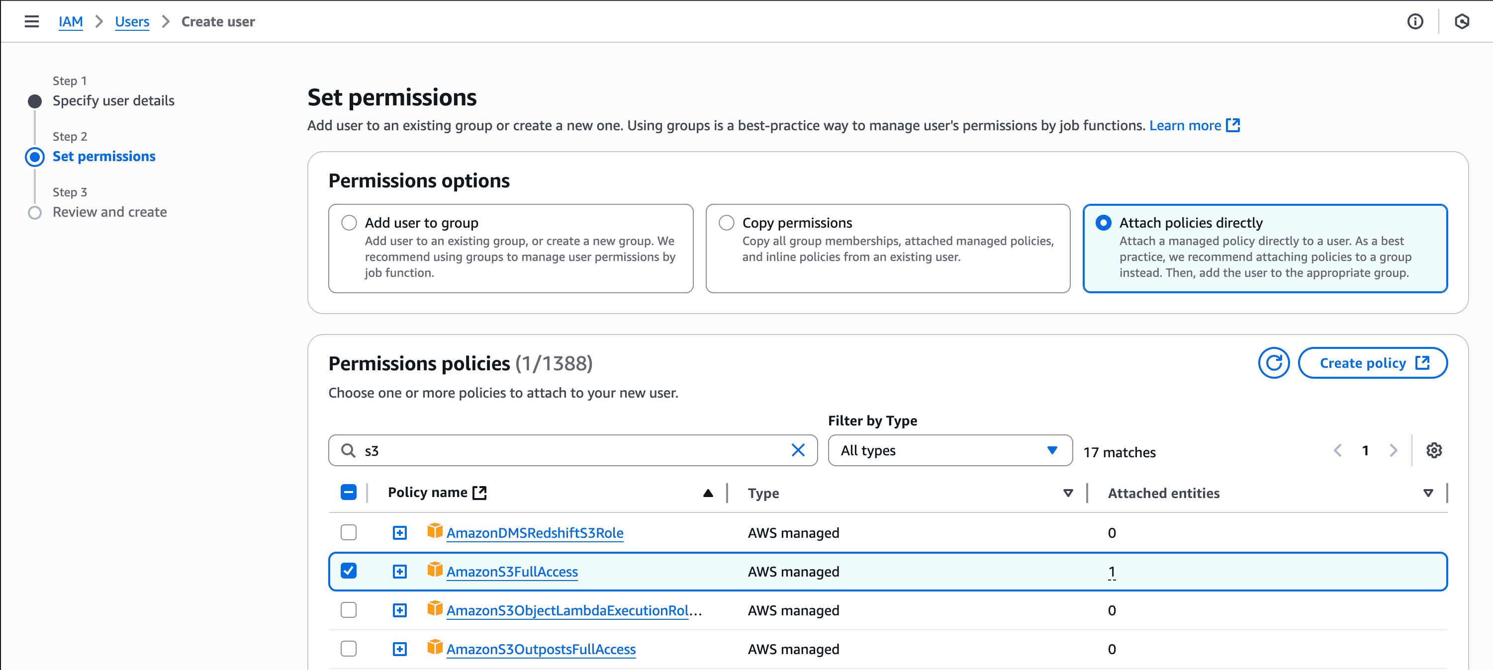The height and width of the screenshot is (670, 1493).
Task: Click Policy name external link icon
Action: (479, 493)
